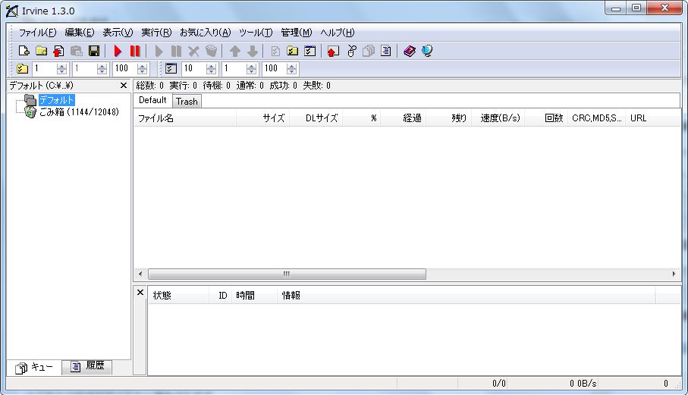Open the ツール(T) menu
Viewport: 688px width, 395px height.
click(256, 33)
